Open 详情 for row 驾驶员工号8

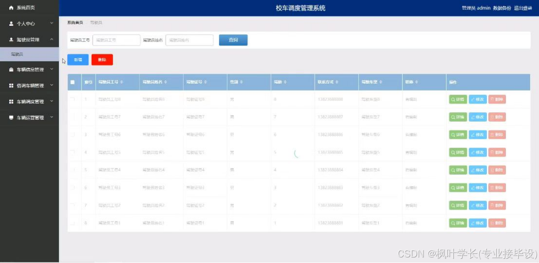pyautogui.click(x=458, y=100)
